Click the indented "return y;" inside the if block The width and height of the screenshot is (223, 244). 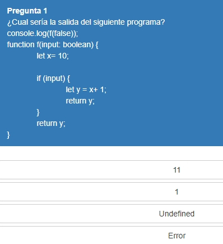(80, 101)
